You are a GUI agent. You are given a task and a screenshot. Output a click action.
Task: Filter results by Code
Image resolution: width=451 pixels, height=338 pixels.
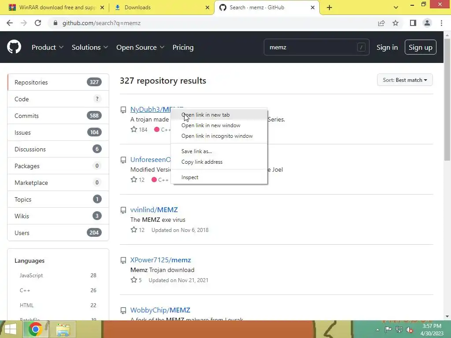[58, 99]
